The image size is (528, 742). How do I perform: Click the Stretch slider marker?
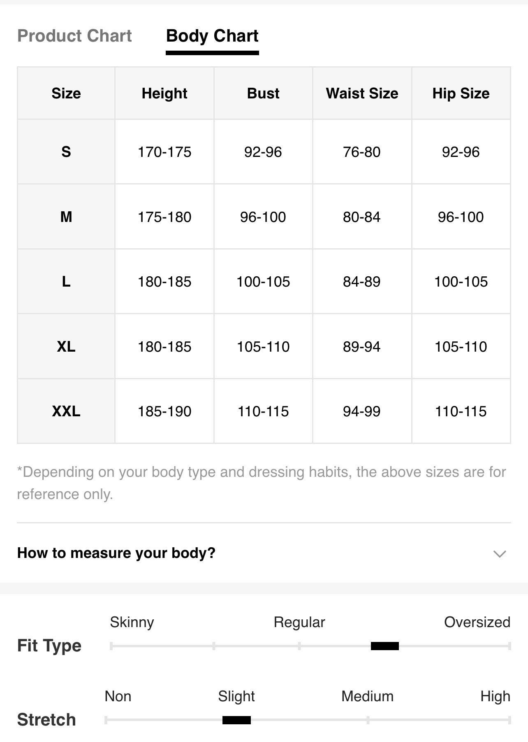pyautogui.click(x=236, y=720)
